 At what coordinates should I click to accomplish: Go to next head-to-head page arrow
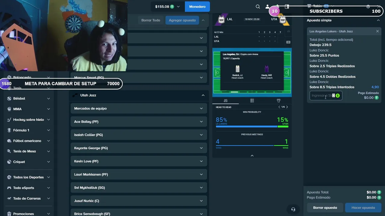[287, 107]
